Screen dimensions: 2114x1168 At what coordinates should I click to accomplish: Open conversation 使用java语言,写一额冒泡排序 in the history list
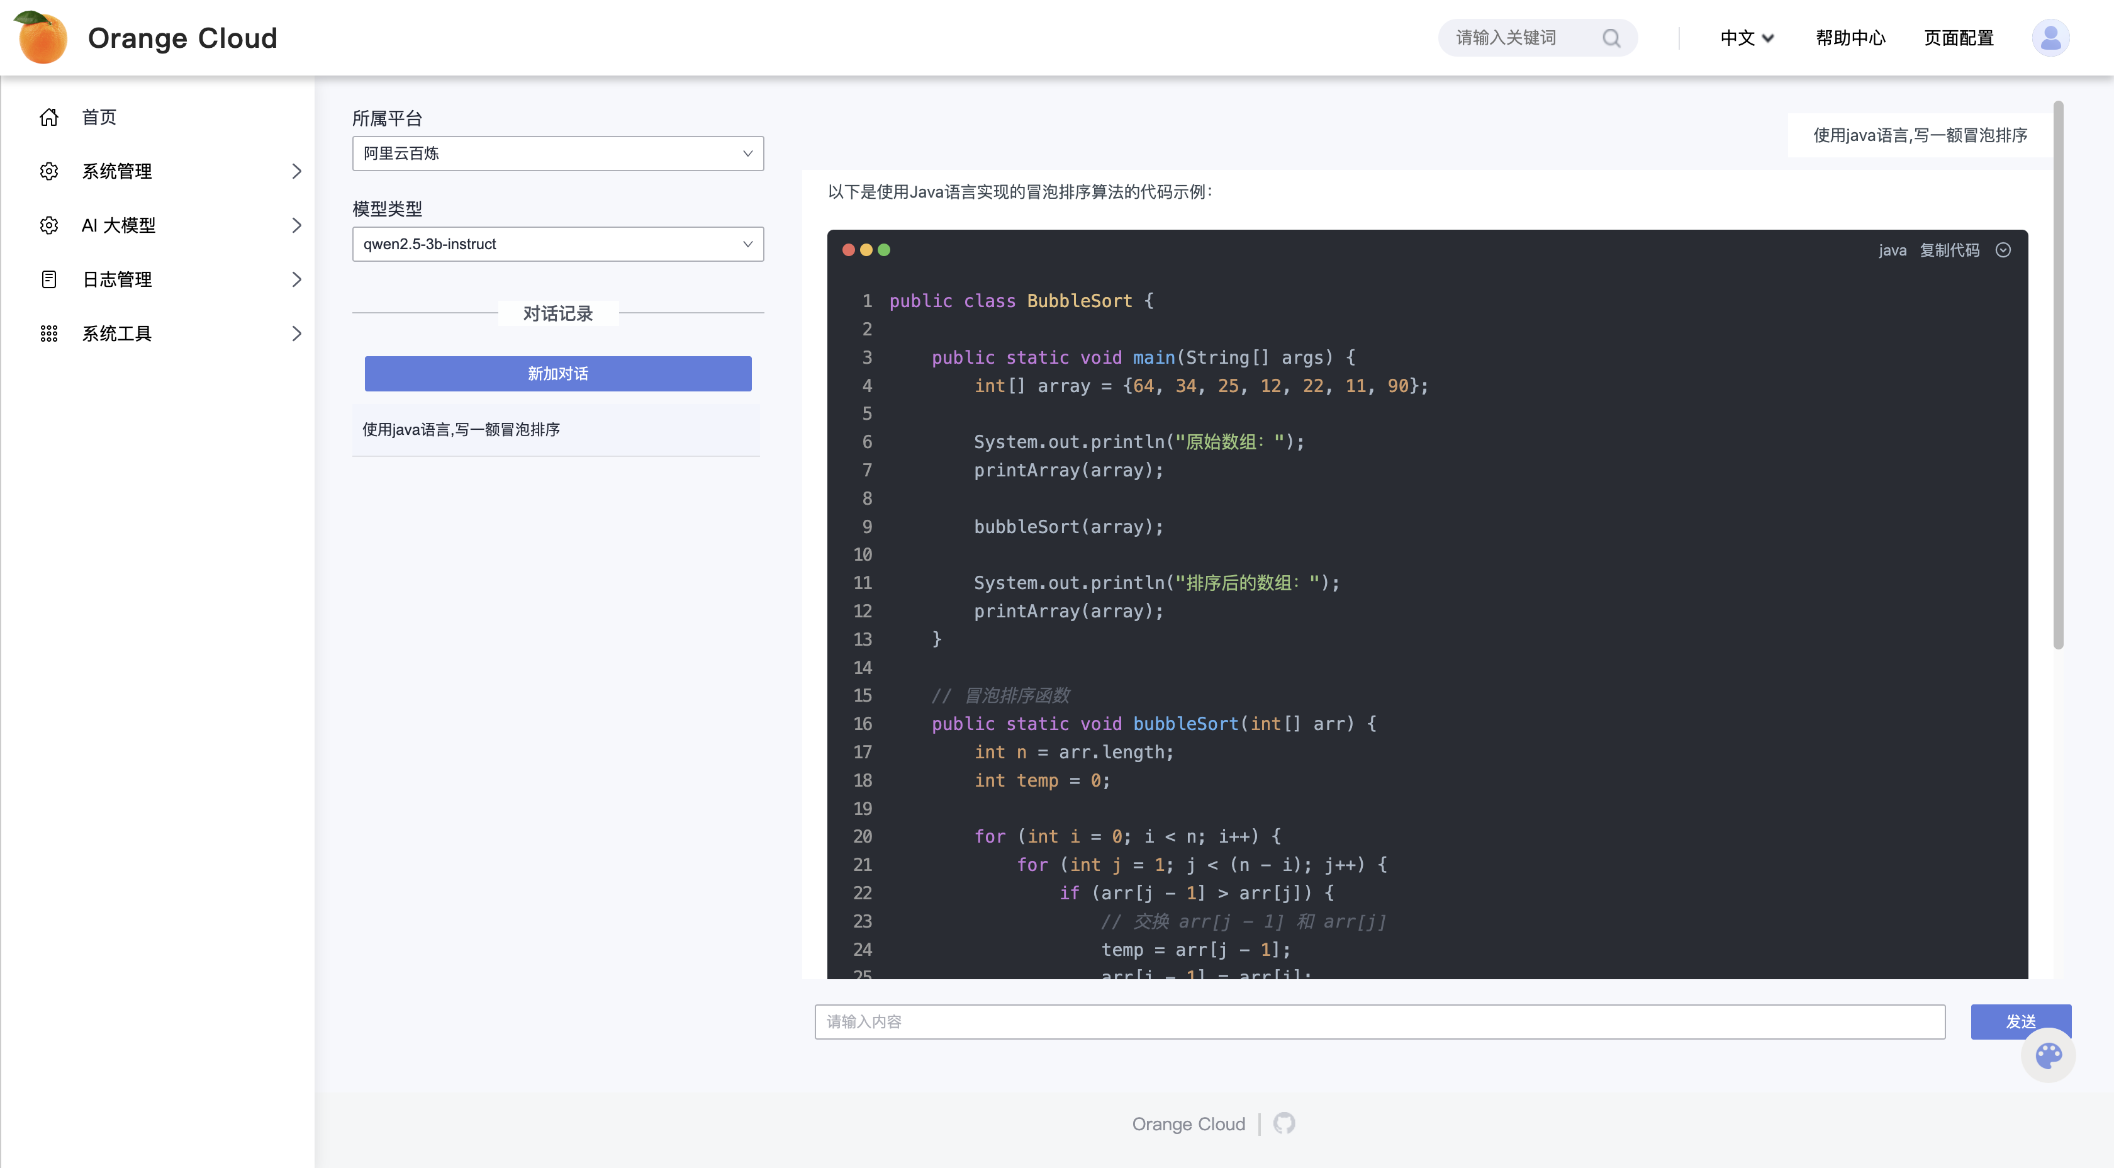point(556,429)
